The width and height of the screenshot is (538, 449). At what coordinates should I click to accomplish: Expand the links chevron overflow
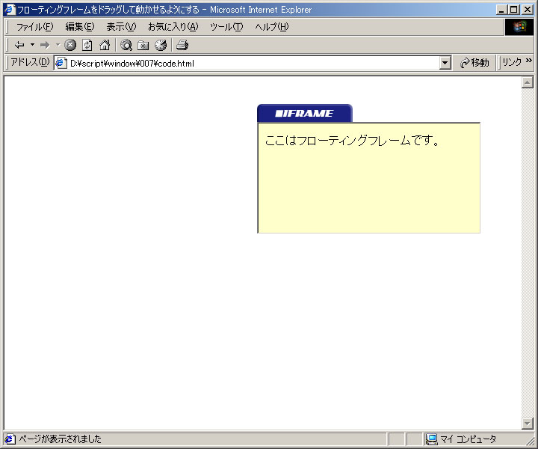(x=529, y=61)
